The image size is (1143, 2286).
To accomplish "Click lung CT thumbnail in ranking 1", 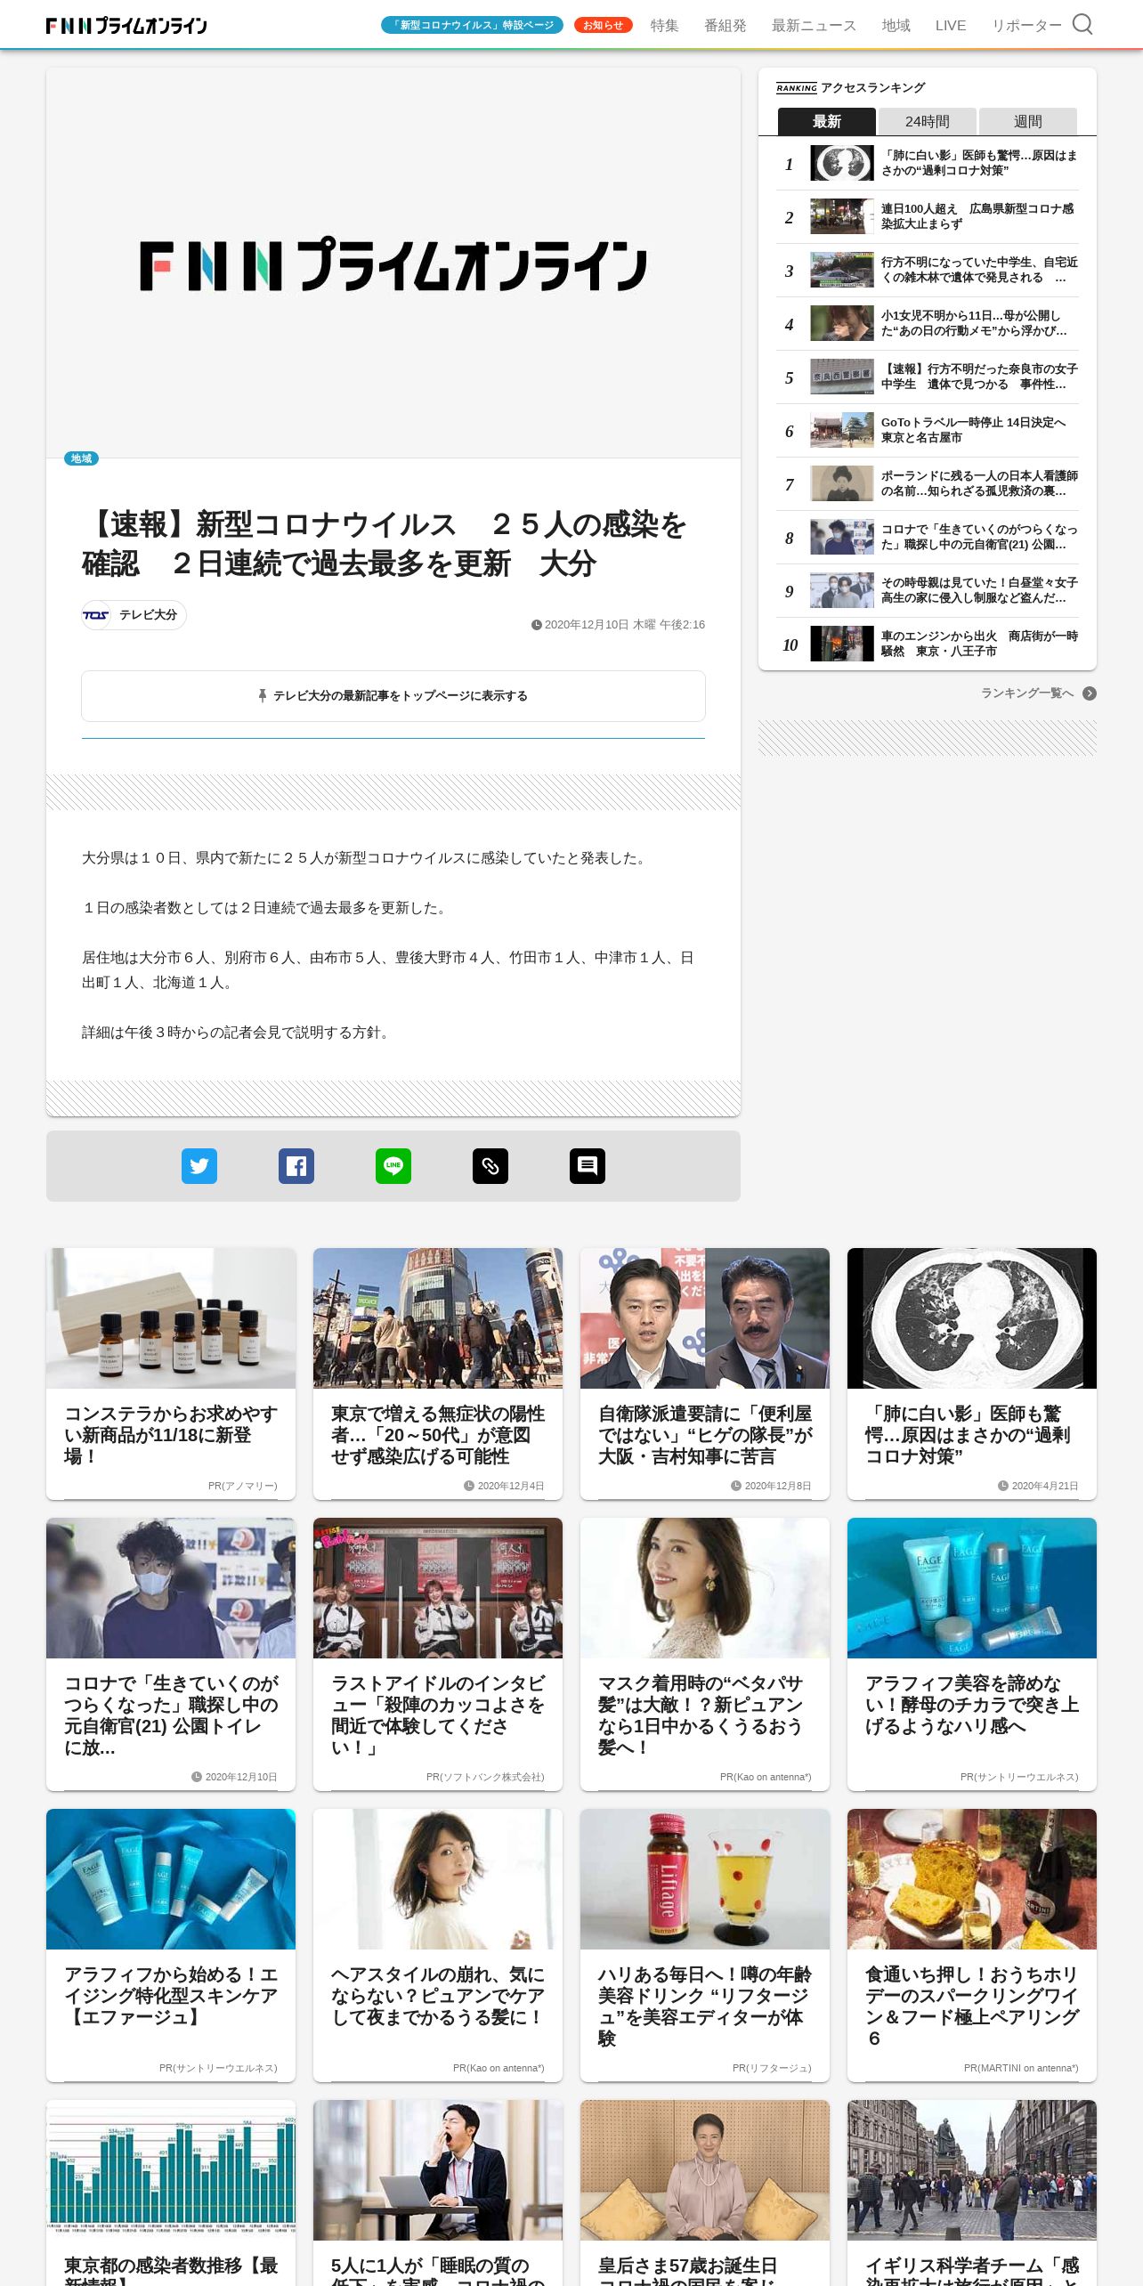I will [842, 163].
